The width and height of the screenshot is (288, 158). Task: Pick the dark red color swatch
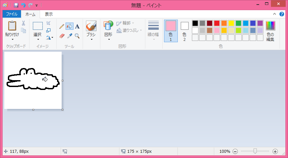pyautogui.click(x=210, y=23)
